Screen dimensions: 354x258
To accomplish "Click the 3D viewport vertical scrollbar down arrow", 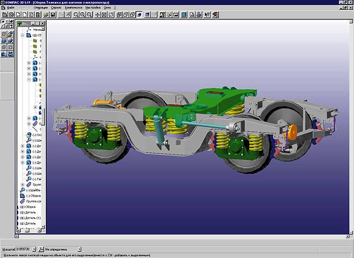I will (351, 232).
